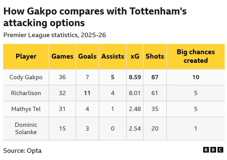Image resolution: width=227 pixels, height=160 pixels.
Task: Click the Dominic Solanke player name
Action: [x=26, y=128]
